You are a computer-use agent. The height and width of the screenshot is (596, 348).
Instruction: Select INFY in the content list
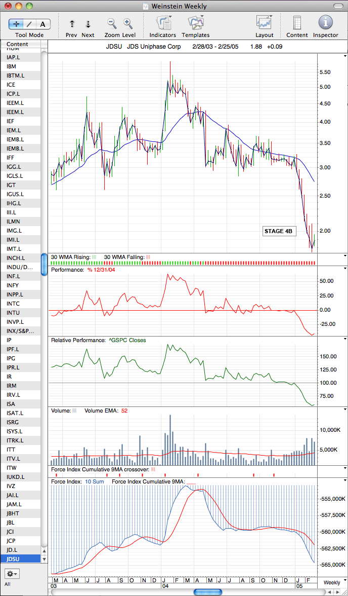coord(20,285)
